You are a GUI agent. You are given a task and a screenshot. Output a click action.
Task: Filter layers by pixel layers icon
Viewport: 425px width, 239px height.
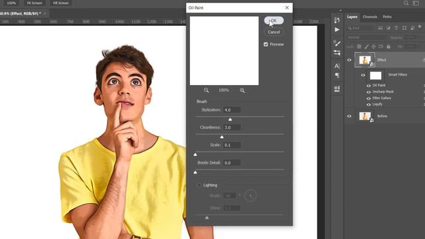[381, 28]
